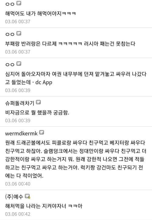Select comment 해처먹을 나라는 지켜야자너
This screenshot has width=152, height=220.
[x=44, y=206]
